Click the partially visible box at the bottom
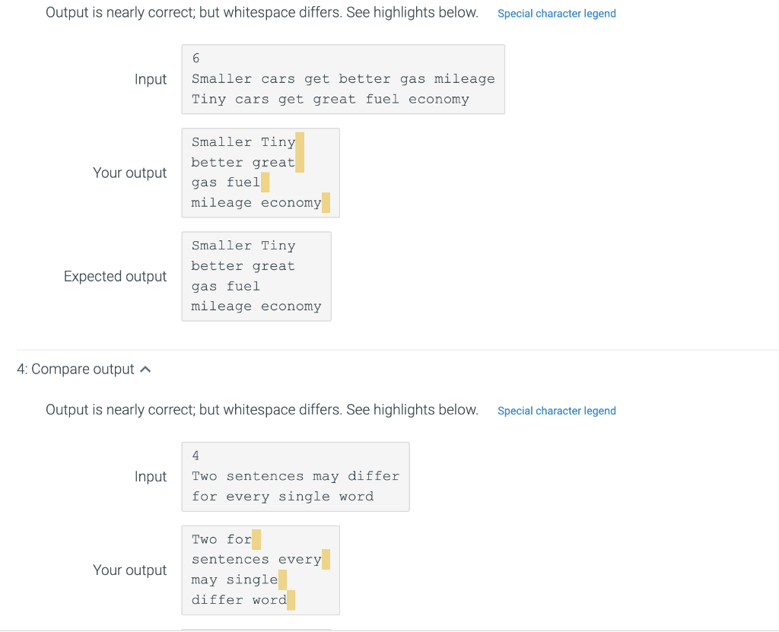The image size is (779, 632). click(x=256, y=630)
